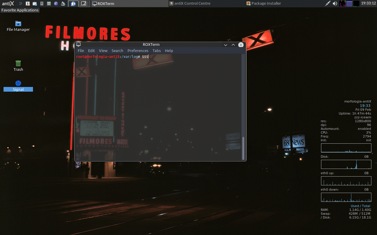Click the CPU usage graph in Conky
Screen dimensions: 377x235
(x=346, y=148)
